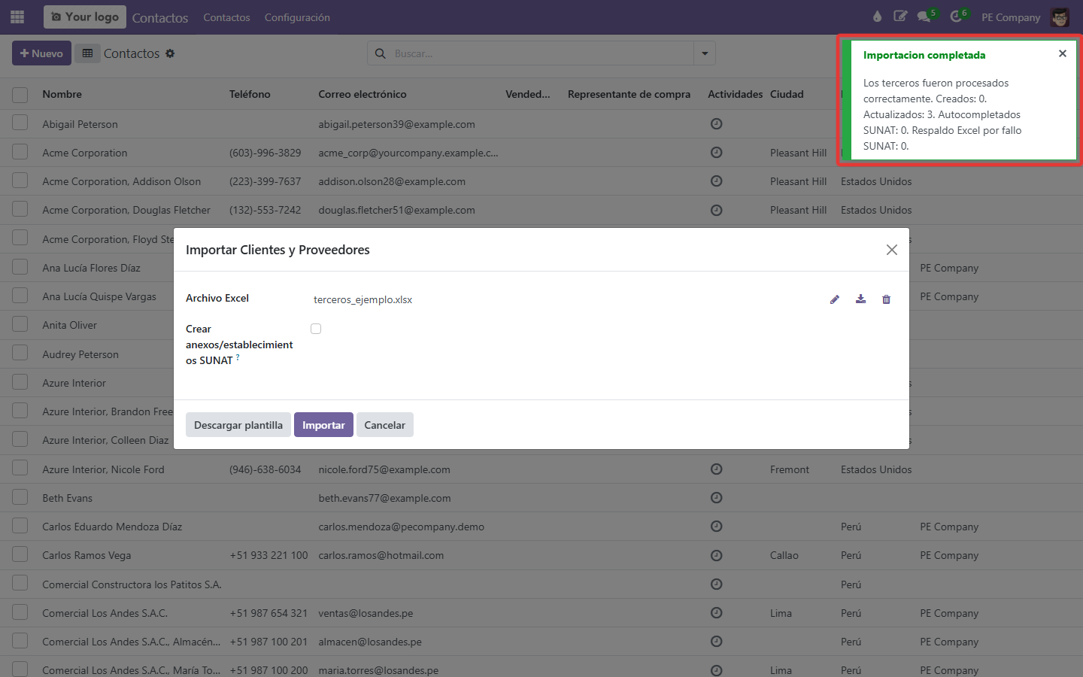Click email ventas@losandes.pe
1083x677 pixels.
pos(366,613)
